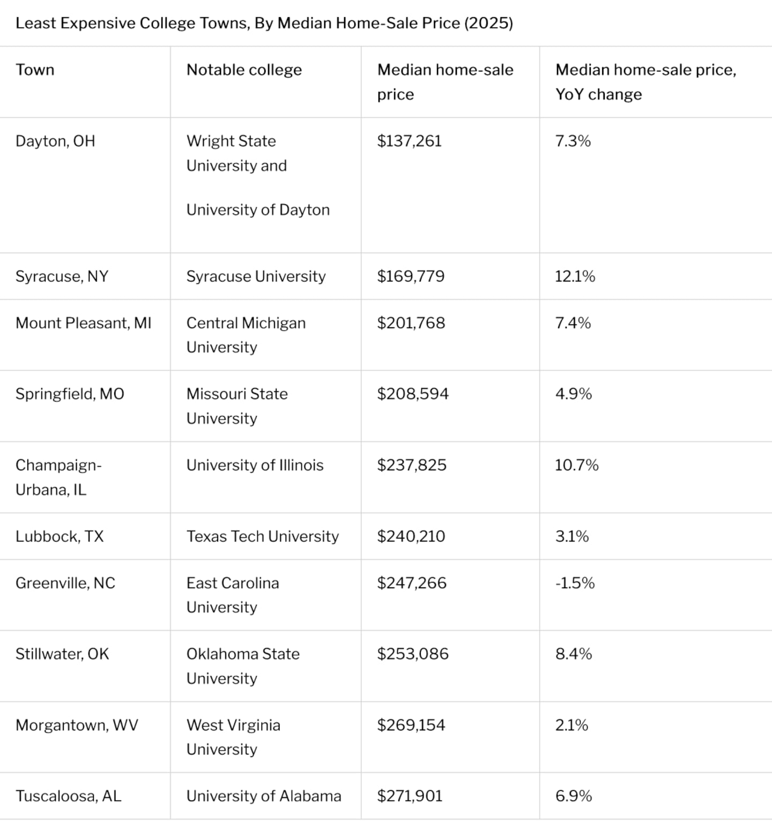Click the Town column header
The height and width of the screenshot is (823, 772).
(35, 70)
